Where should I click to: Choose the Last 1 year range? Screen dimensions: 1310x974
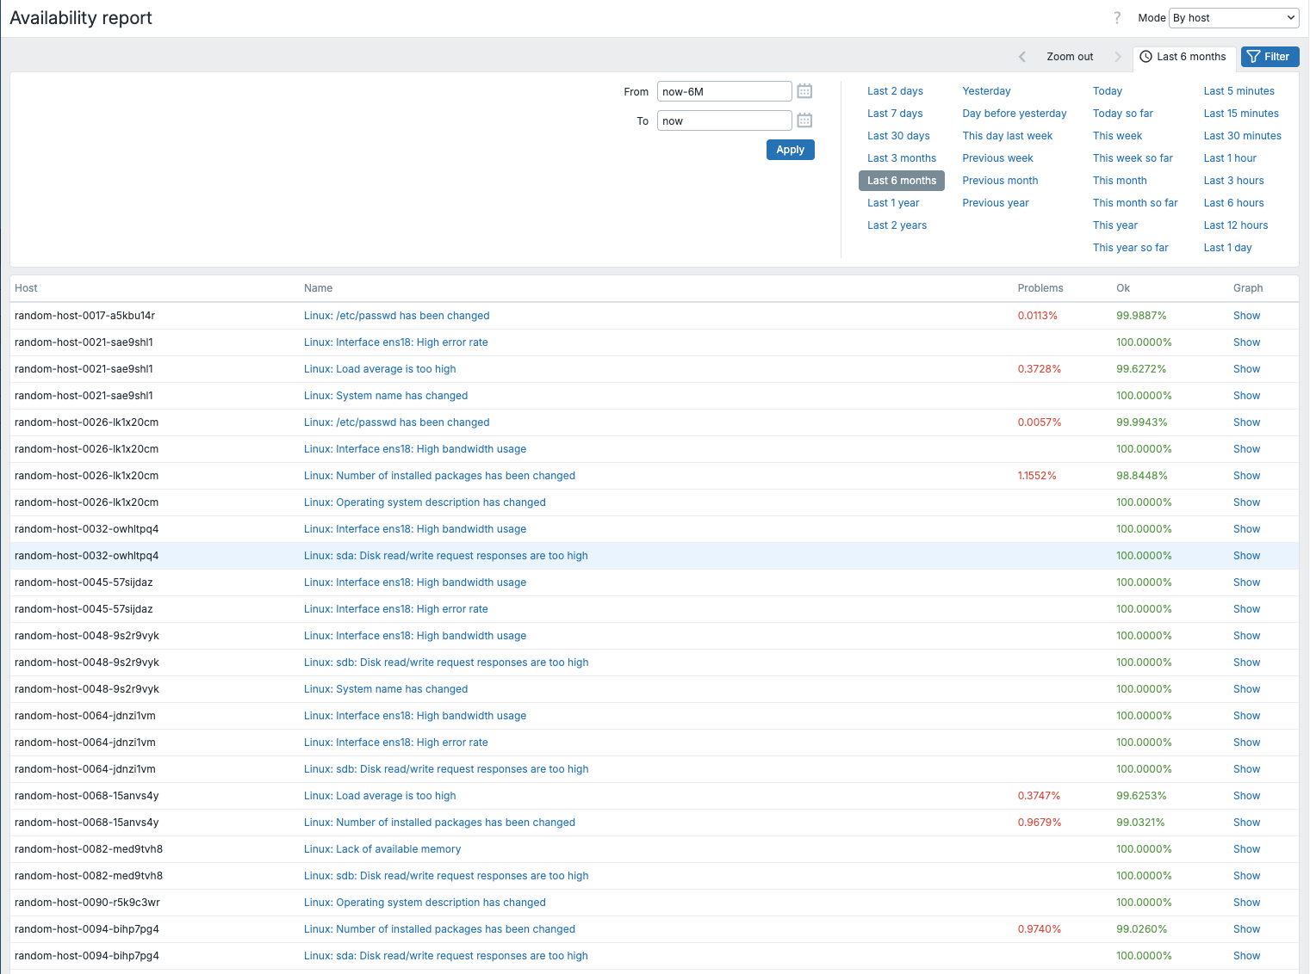click(893, 203)
